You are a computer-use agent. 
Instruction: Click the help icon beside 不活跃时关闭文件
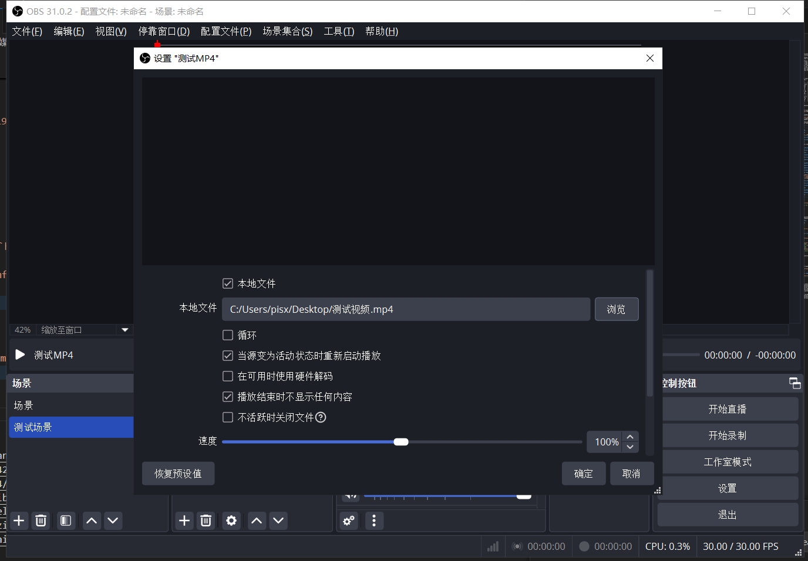click(321, 417)
